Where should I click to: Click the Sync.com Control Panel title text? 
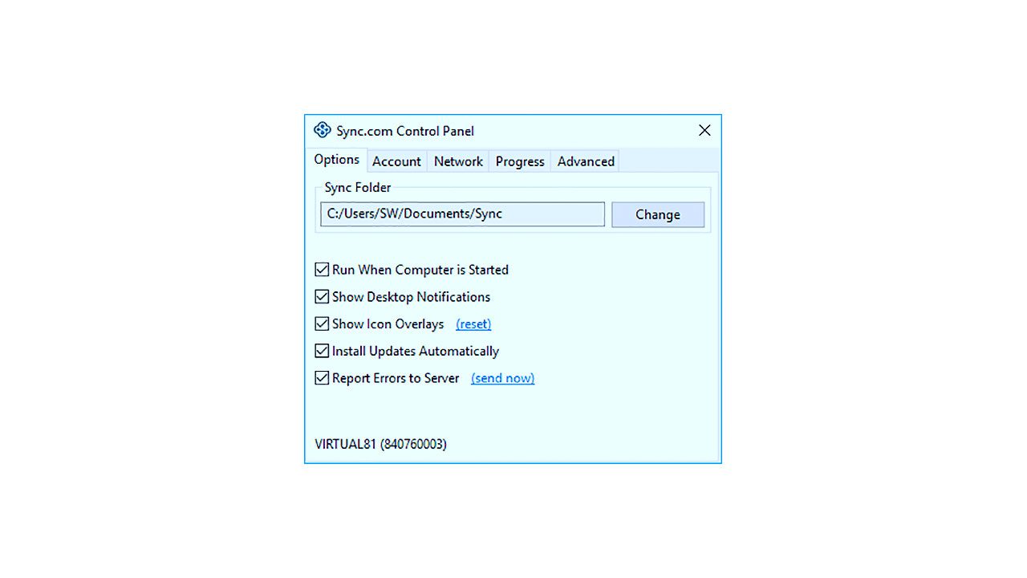tap(405, 131)
